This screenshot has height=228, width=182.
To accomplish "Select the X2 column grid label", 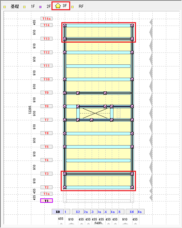I will (78, 212).
